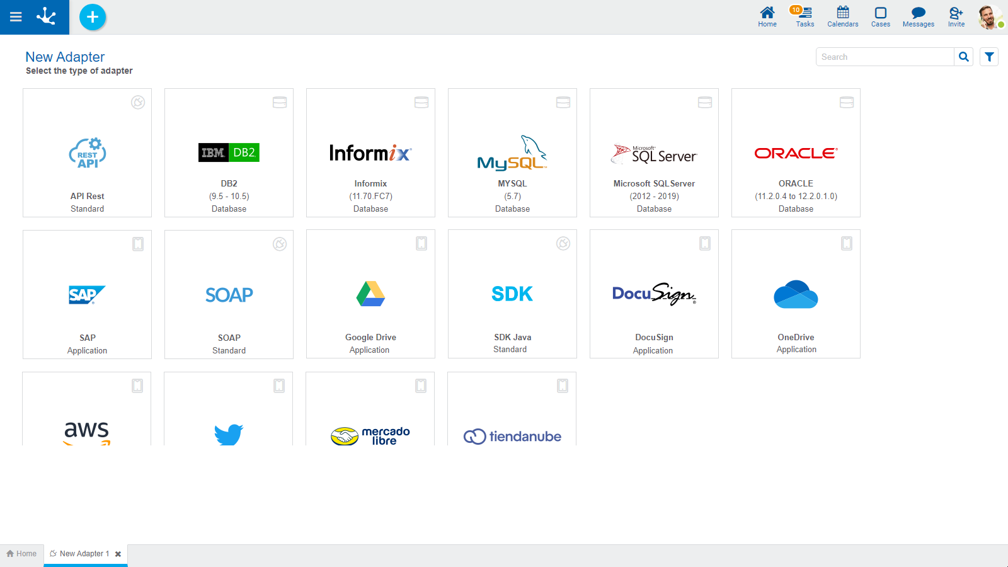Click standard type icon on SDK Java card
1008x567 pixels.
coord(563,243)
